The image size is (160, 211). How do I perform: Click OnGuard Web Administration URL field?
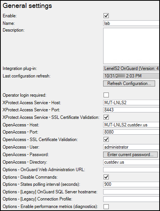pos(131,170)
